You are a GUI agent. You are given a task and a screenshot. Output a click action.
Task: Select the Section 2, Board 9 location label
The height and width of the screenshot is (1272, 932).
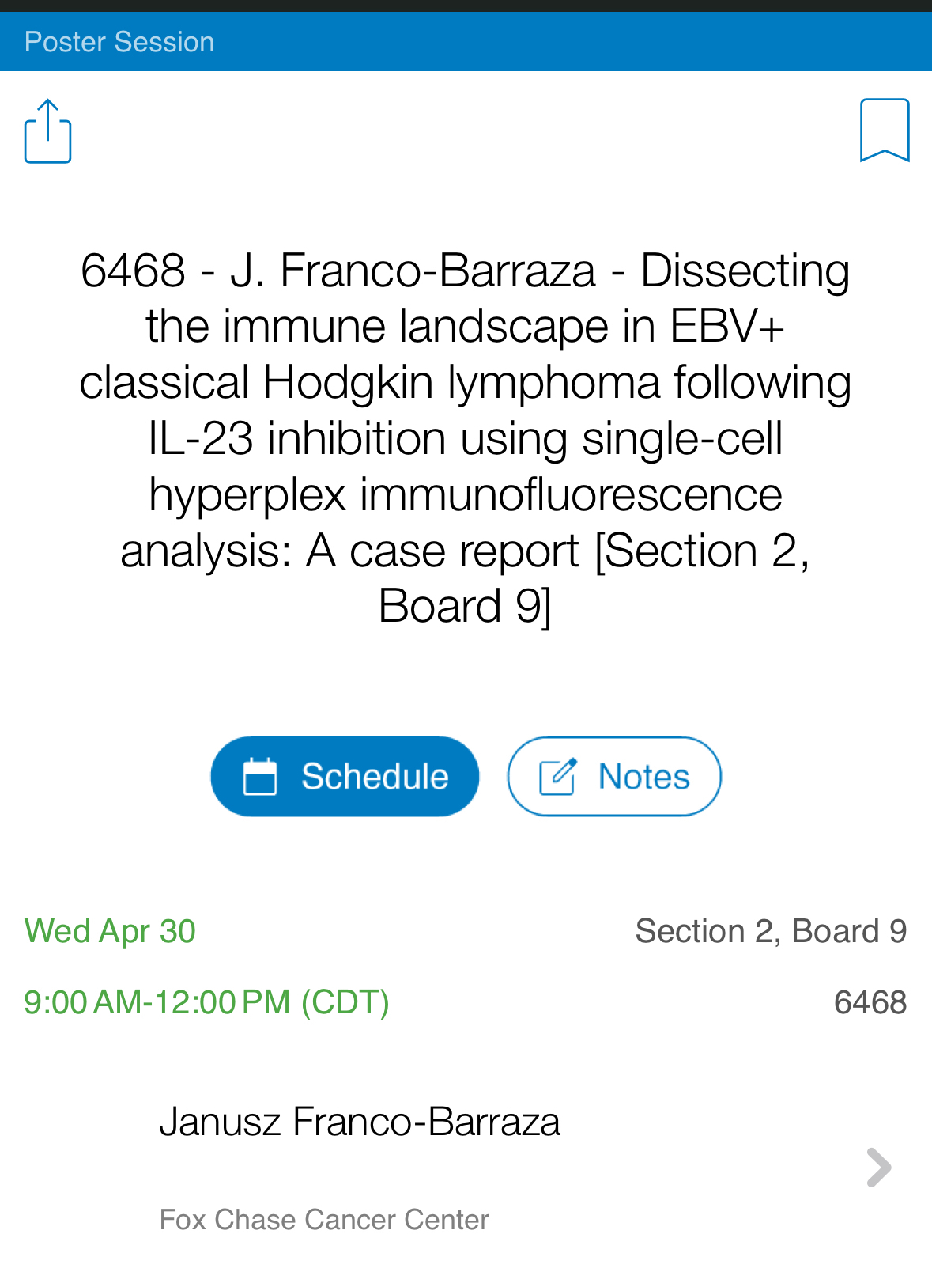(x=771, y=931)
